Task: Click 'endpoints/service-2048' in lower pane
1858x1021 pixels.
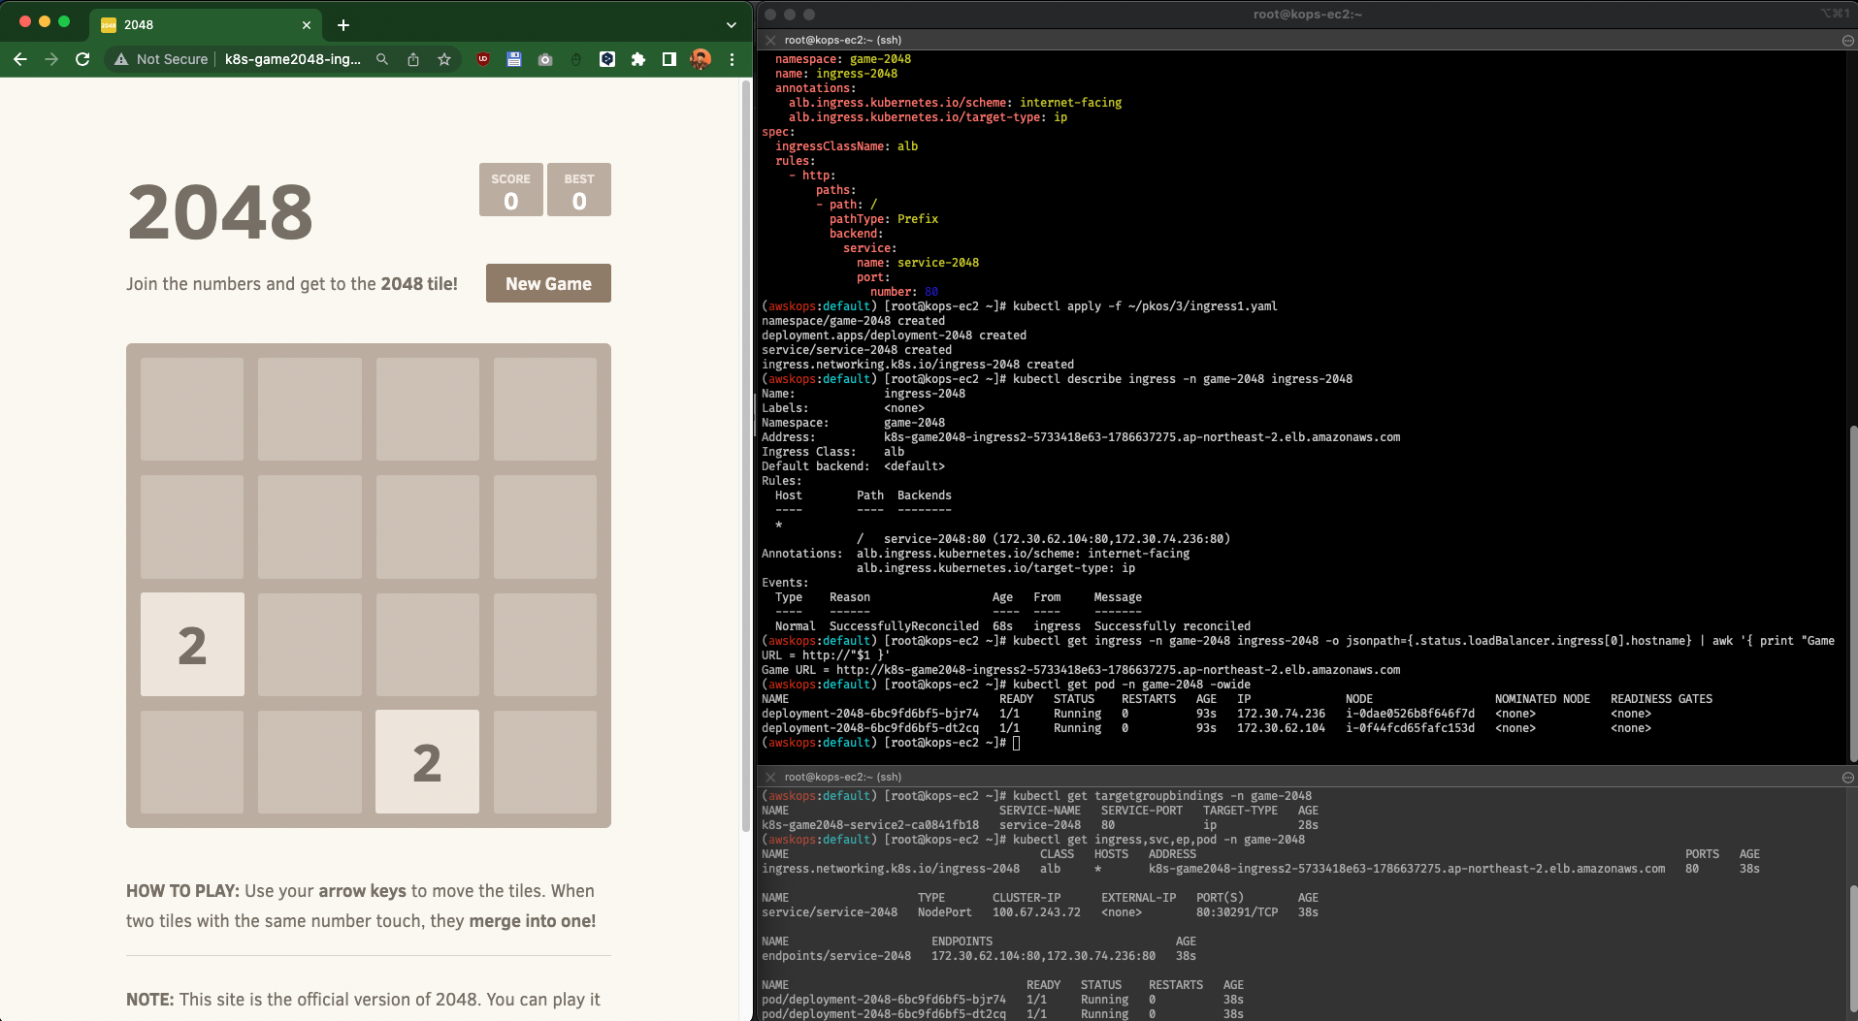Action: [x=836, y=956]
